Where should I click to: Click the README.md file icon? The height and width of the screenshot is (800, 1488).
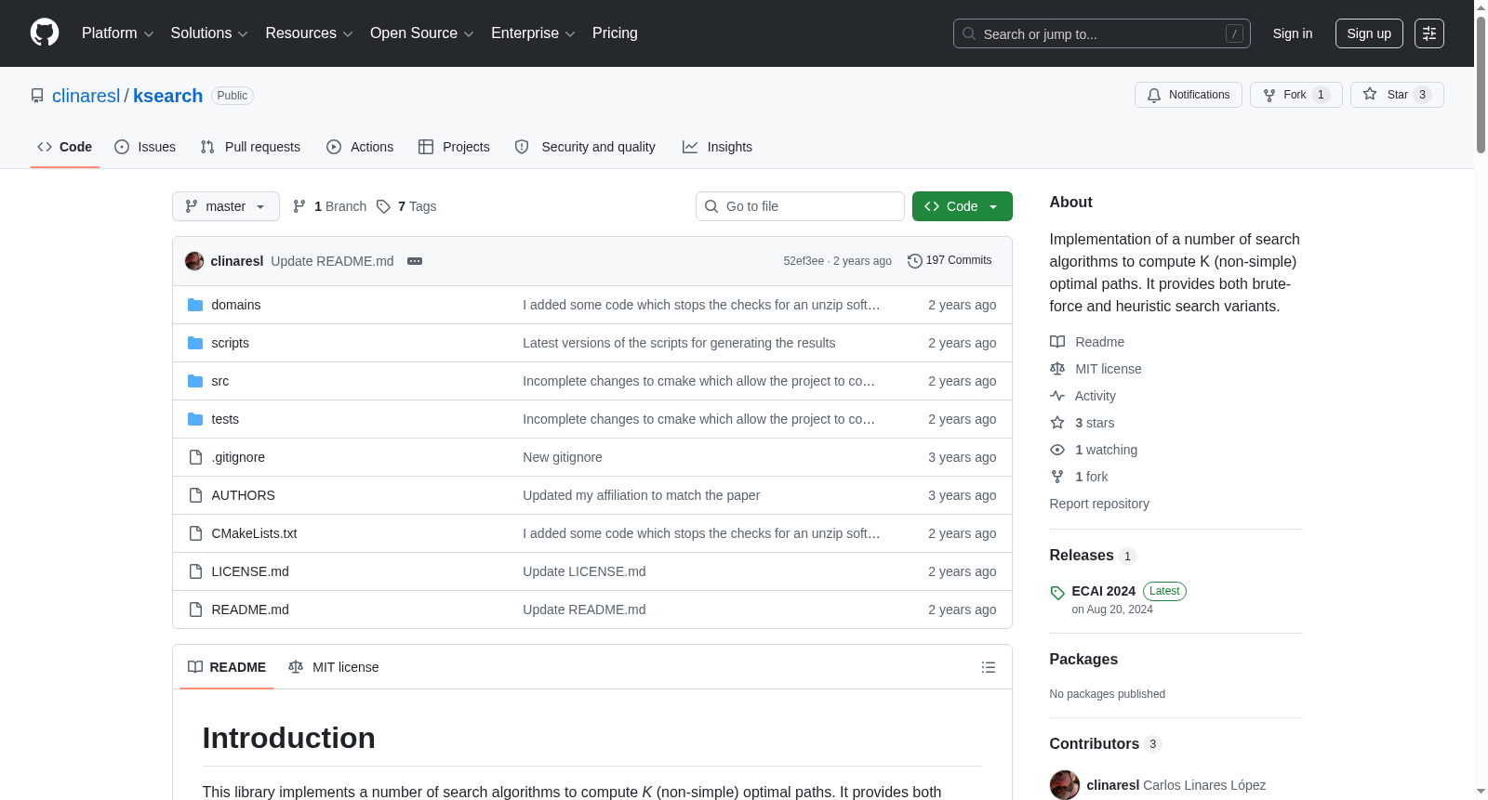pyautogui.click(x=195, y=610)
